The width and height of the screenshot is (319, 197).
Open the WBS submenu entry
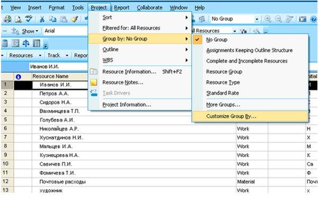140,60
